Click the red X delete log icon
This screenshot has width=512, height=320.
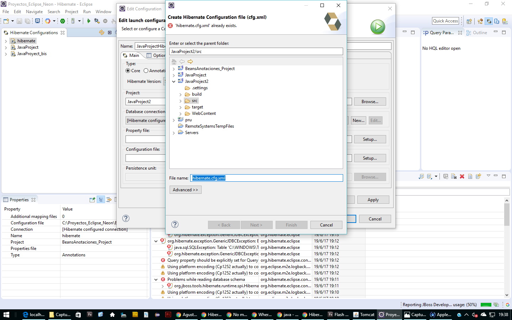click(462, 176)
